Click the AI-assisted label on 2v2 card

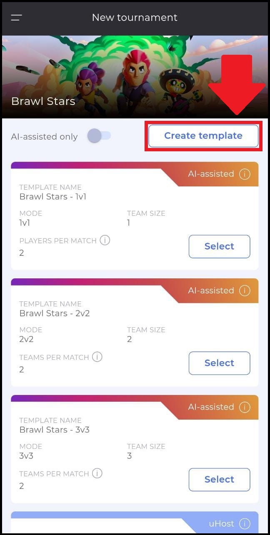pos(211,290)
